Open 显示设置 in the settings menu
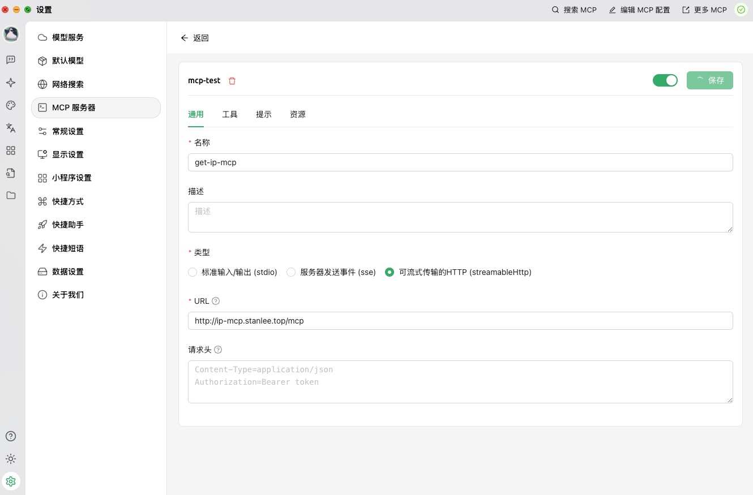 pos(96,154)
